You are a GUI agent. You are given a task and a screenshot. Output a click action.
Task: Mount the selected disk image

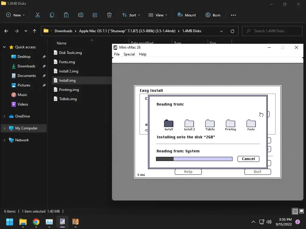click(186, 15)
